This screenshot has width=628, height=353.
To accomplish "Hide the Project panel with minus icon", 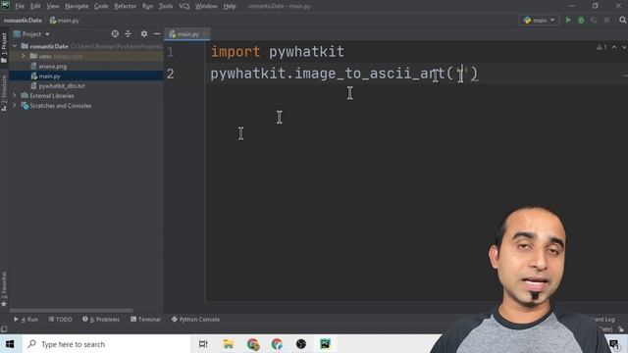I will coord(157,34).
